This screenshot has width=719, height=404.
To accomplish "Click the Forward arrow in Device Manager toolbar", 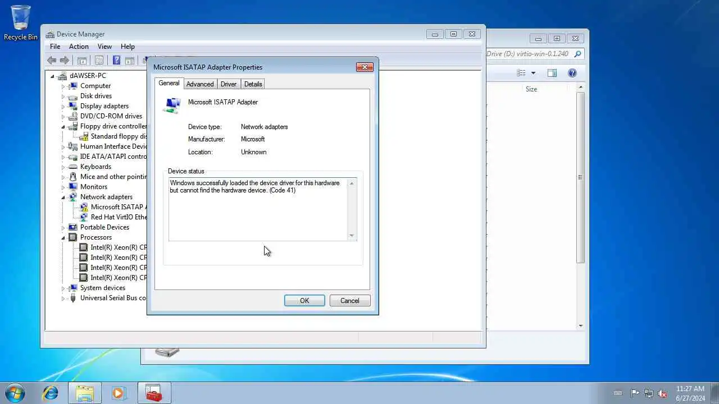I will pos(65,61).
